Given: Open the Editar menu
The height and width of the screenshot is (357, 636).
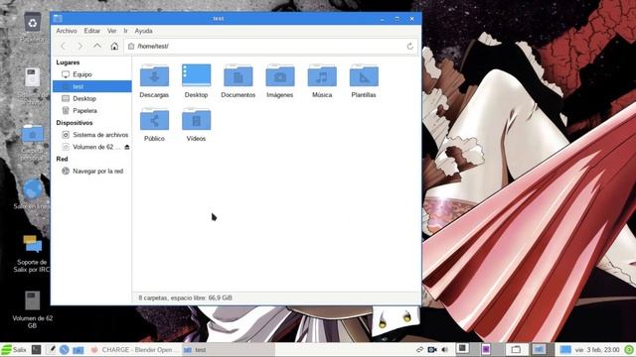Looking at the screenshot, I should (x=92, y=31).
